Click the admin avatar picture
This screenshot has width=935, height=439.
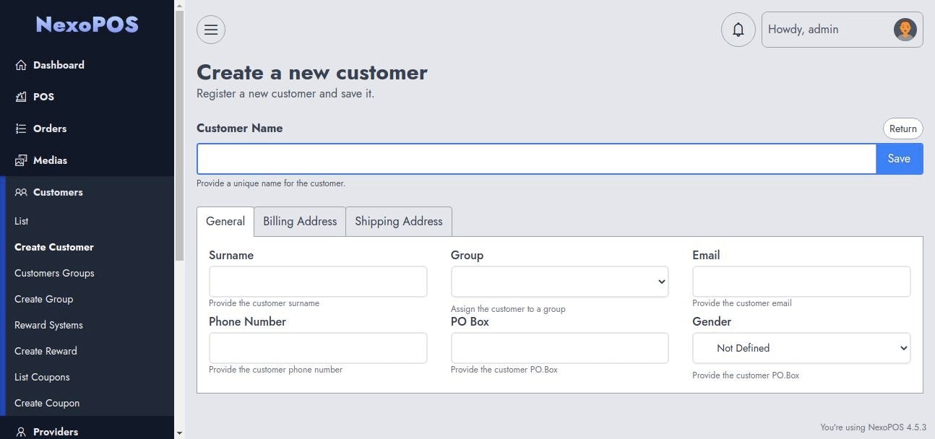[905, 30]
